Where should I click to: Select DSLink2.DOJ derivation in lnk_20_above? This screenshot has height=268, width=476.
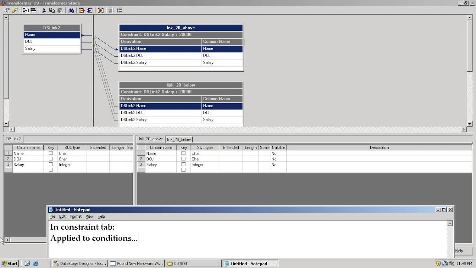pos(160,55)
